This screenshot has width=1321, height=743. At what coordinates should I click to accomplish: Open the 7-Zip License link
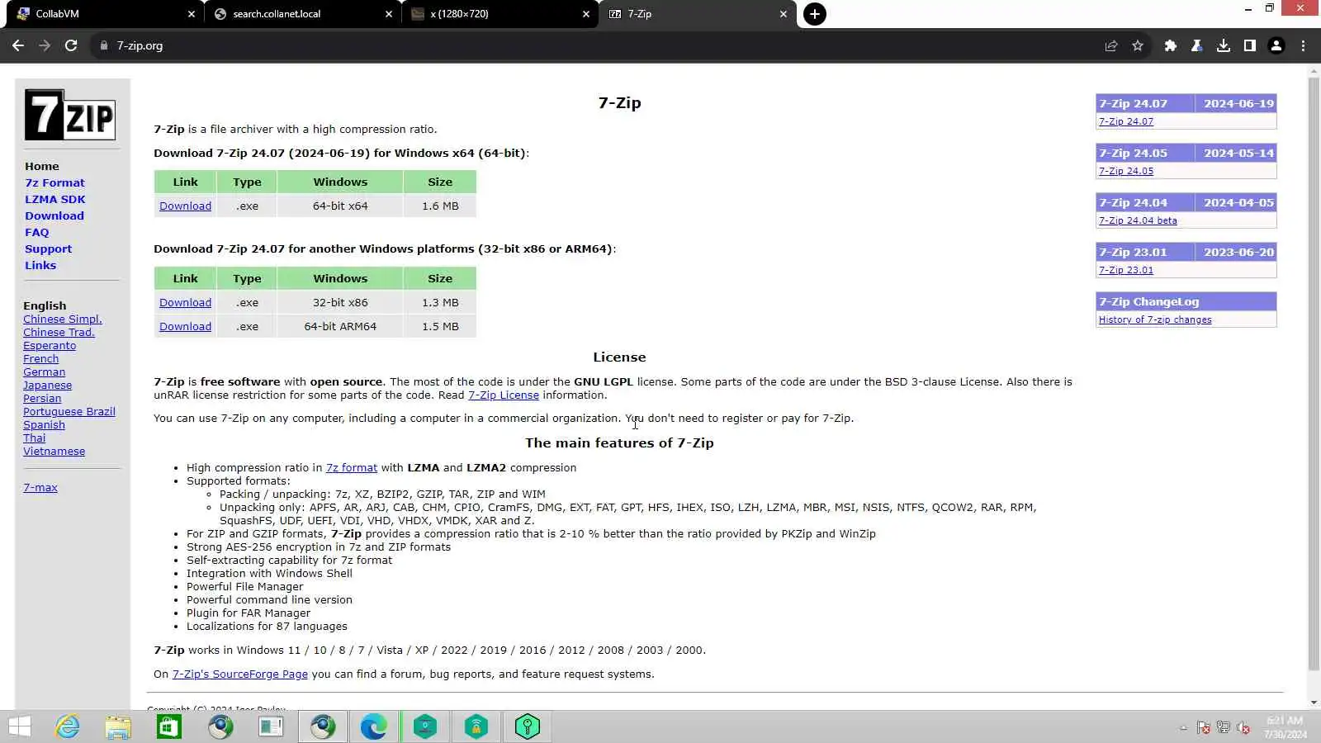(x=504, y=395)
